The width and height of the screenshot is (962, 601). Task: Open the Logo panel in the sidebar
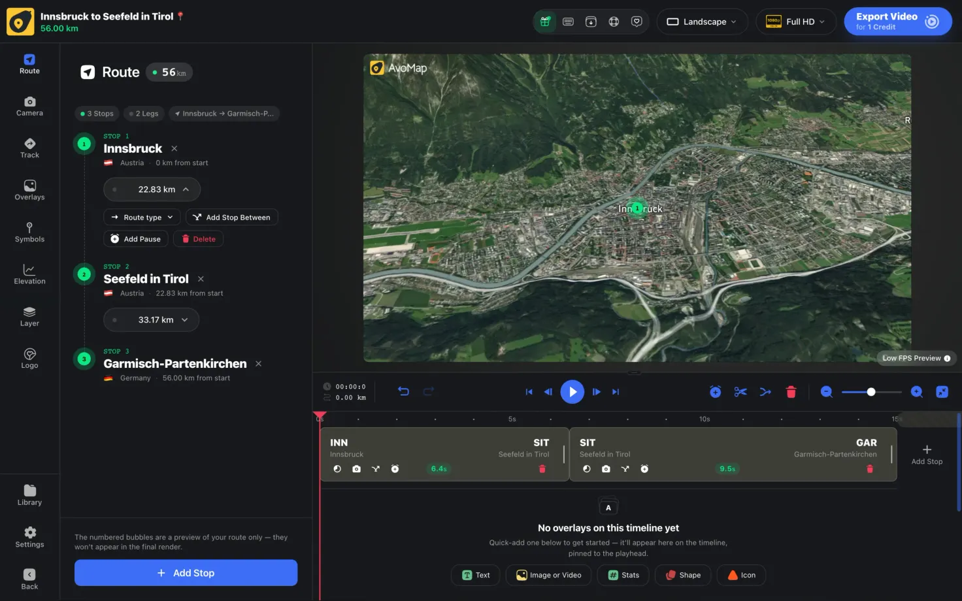tap(29, 359)
